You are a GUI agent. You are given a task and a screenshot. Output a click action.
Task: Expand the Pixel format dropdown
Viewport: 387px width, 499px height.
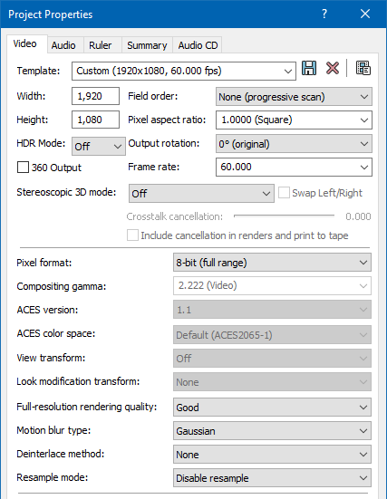pos(272,263)
